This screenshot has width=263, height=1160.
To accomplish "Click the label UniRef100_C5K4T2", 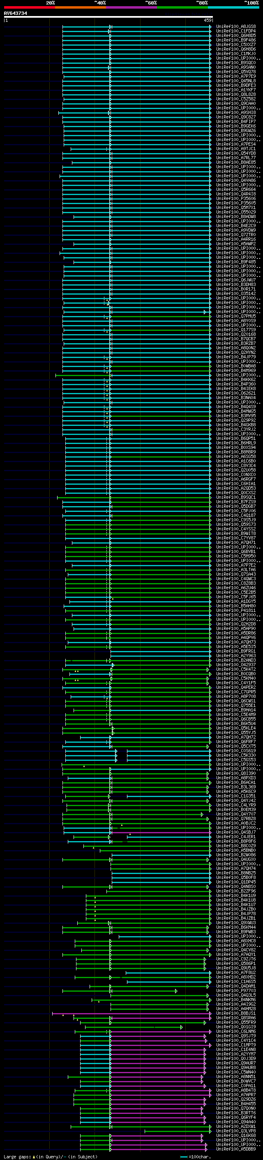I will pos(236,669).
